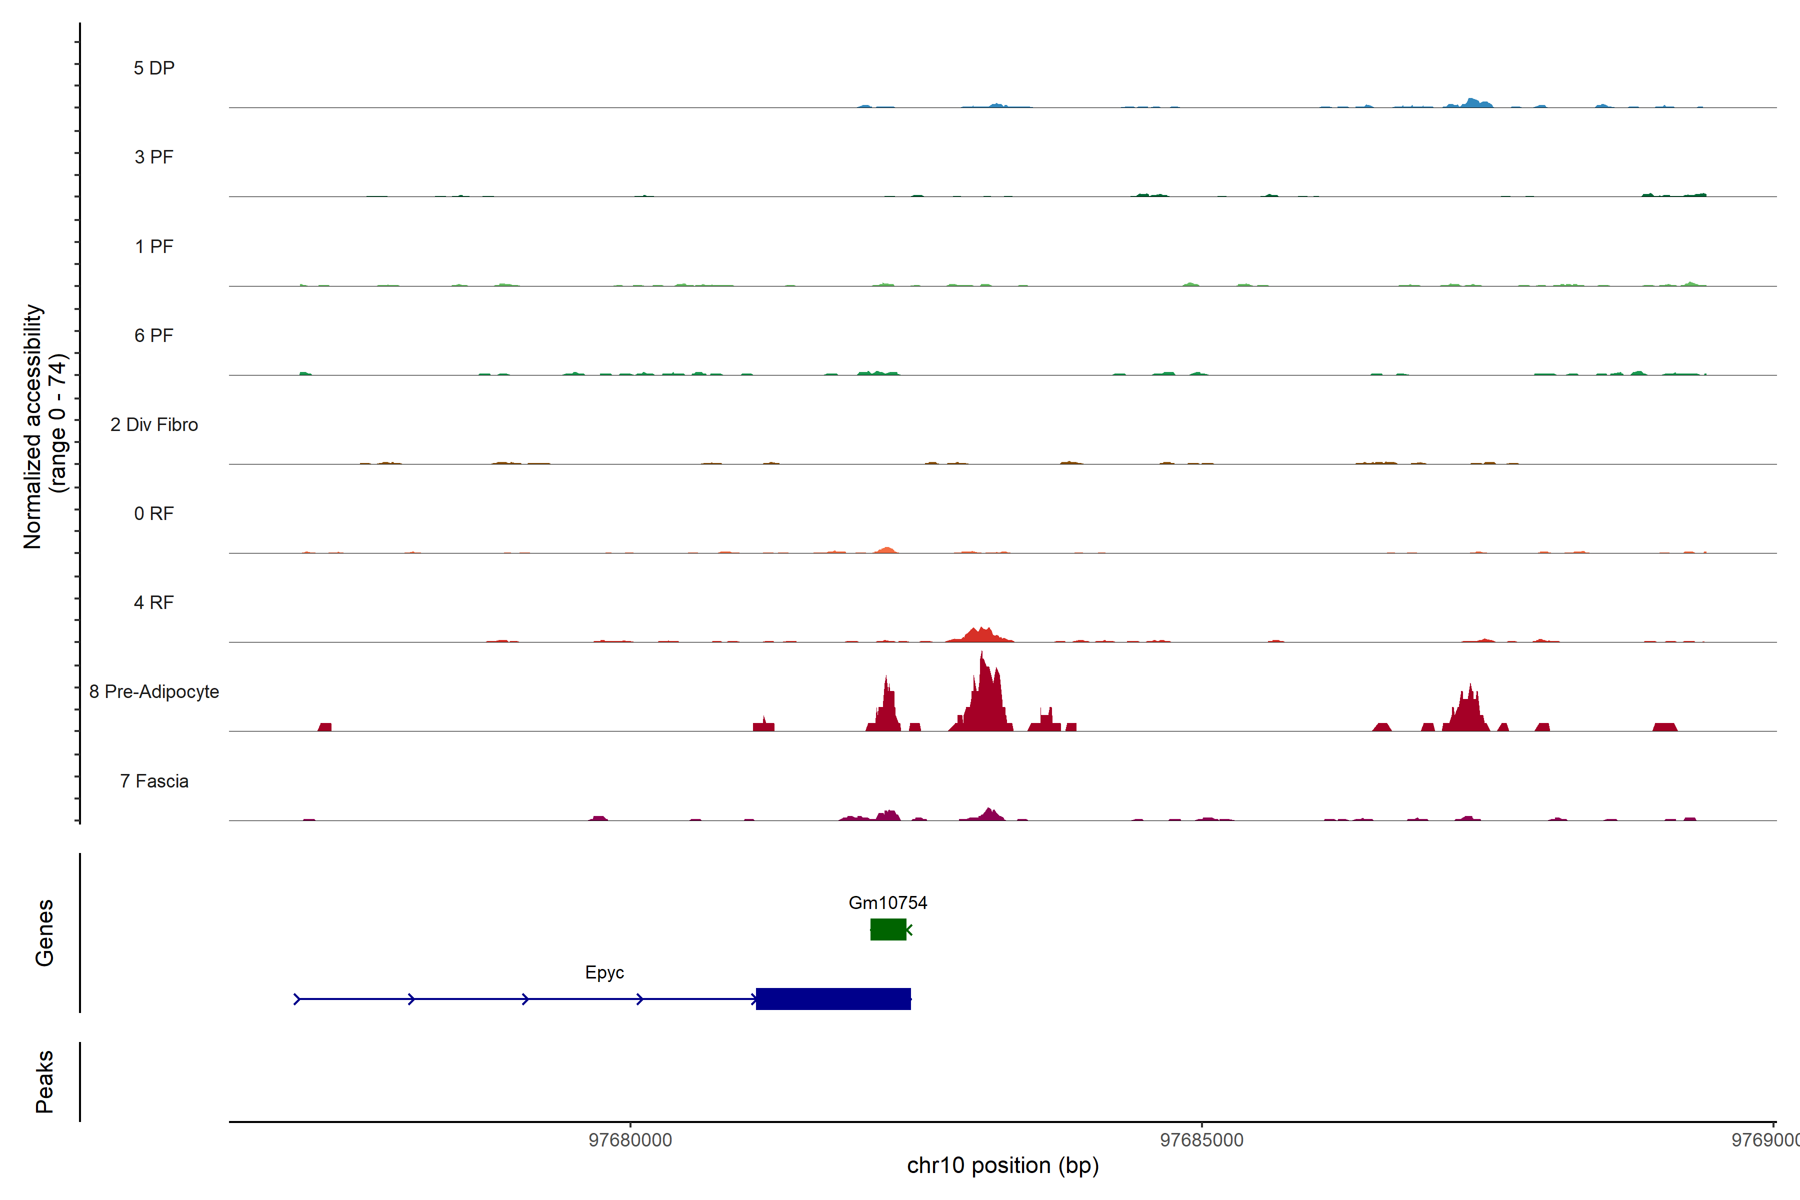Image resolution: width=1800 pixels, height=1200 pixels.
Task: Click the blue Epyc exon rectangle
Action: coord(832,998)
